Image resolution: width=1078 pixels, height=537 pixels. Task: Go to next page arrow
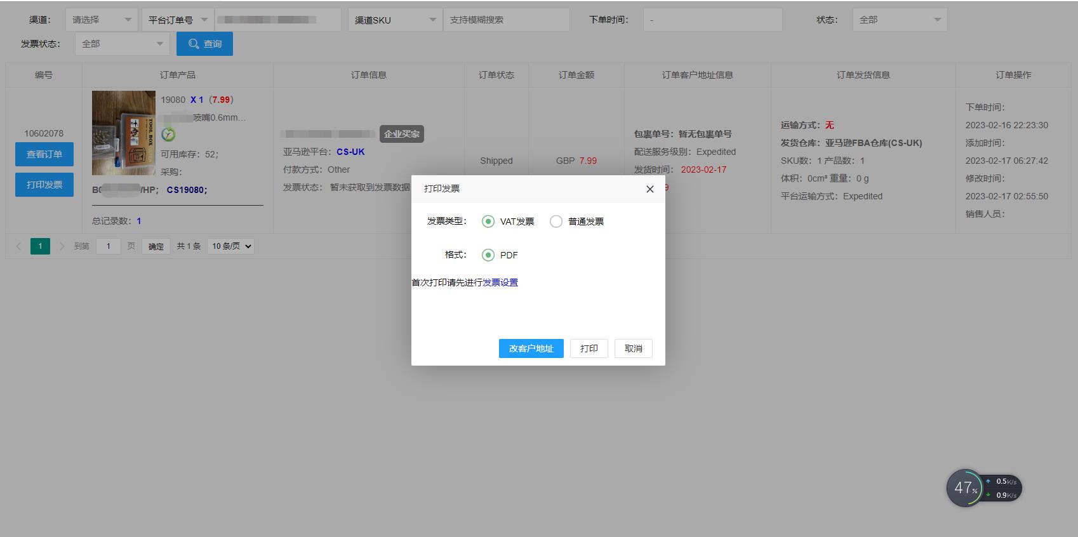point(62,246)
